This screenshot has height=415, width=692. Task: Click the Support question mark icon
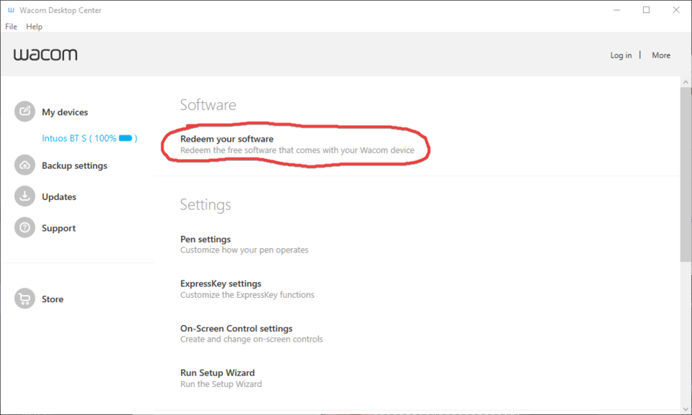[x=25, y=228]
